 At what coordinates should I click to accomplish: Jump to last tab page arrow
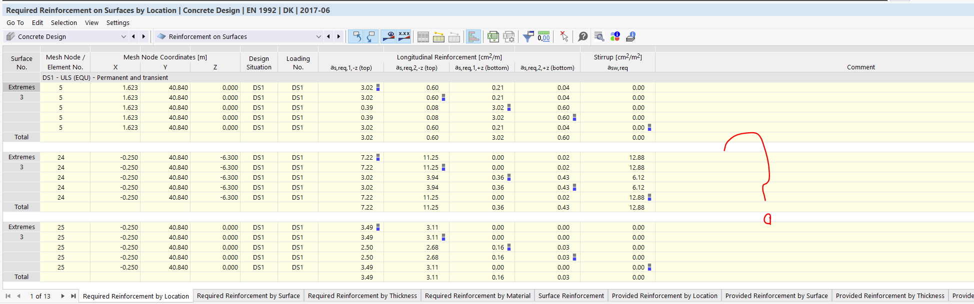[73, 296]
